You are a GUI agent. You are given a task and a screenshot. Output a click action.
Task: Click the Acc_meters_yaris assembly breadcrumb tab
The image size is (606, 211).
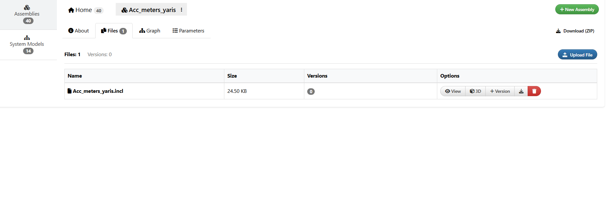[x=149, y=10]
